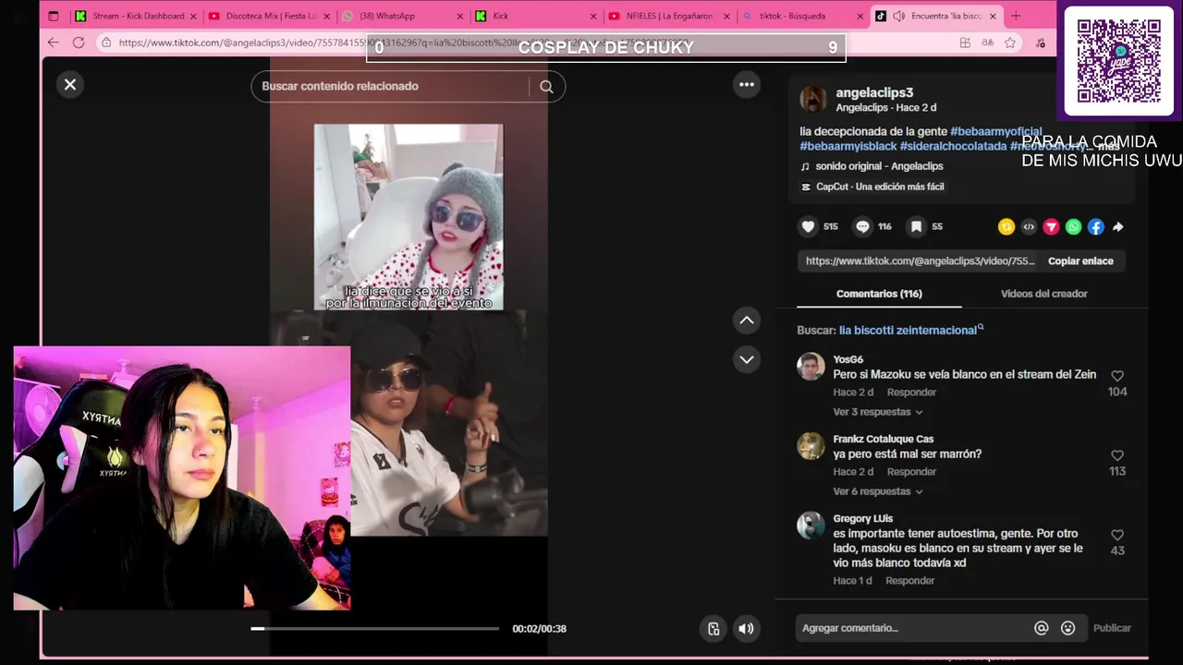Open more share options arrow
Viewport: 1183px width, 665px height.
1117,226
